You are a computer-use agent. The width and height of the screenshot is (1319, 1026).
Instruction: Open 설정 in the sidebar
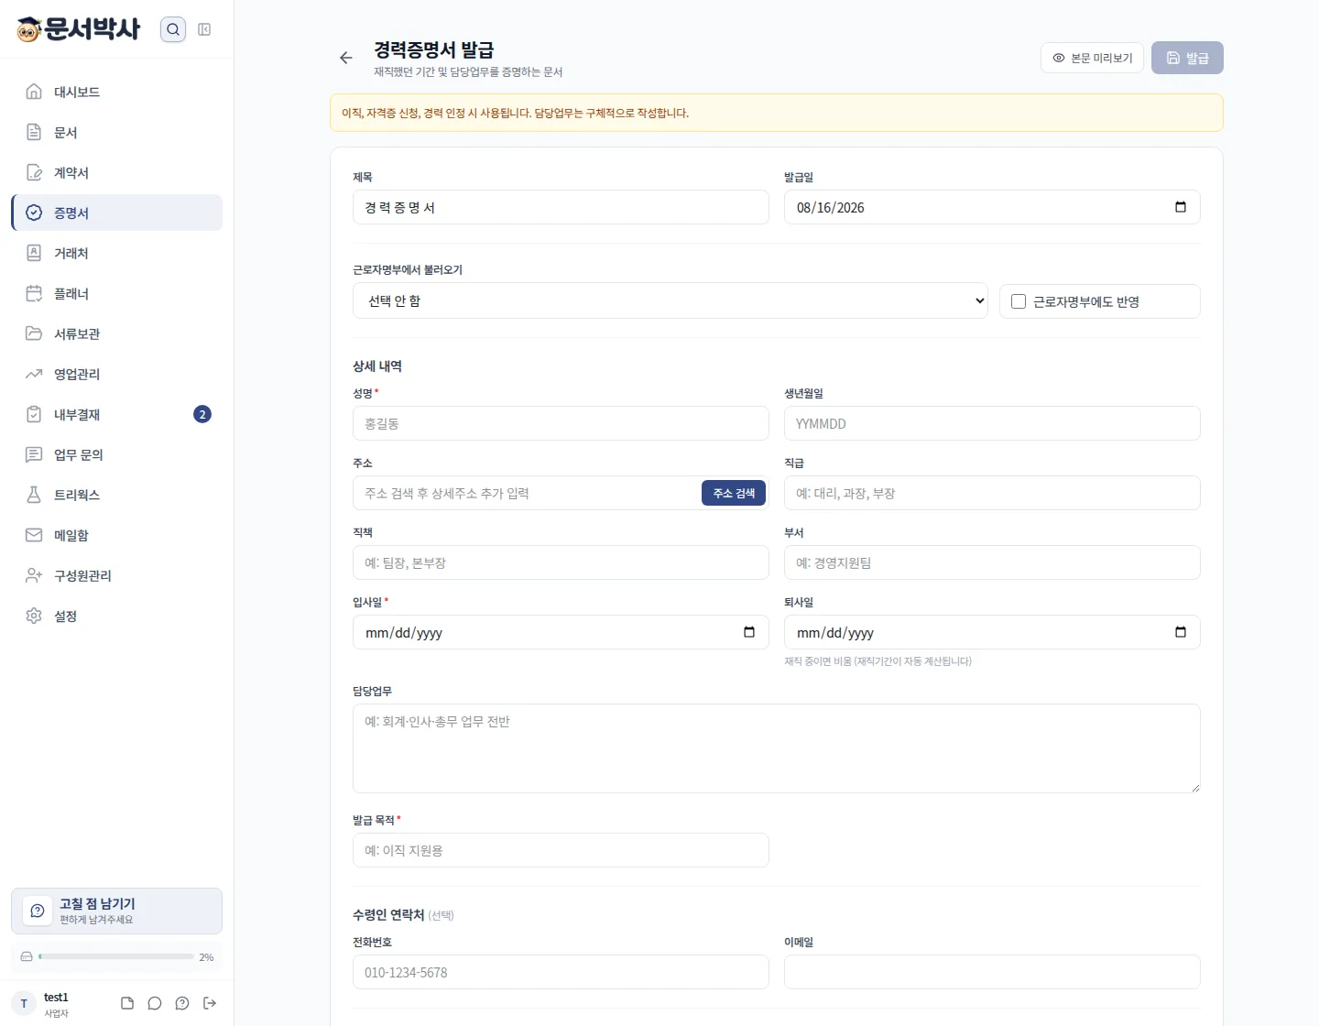(x=117, y=616)
